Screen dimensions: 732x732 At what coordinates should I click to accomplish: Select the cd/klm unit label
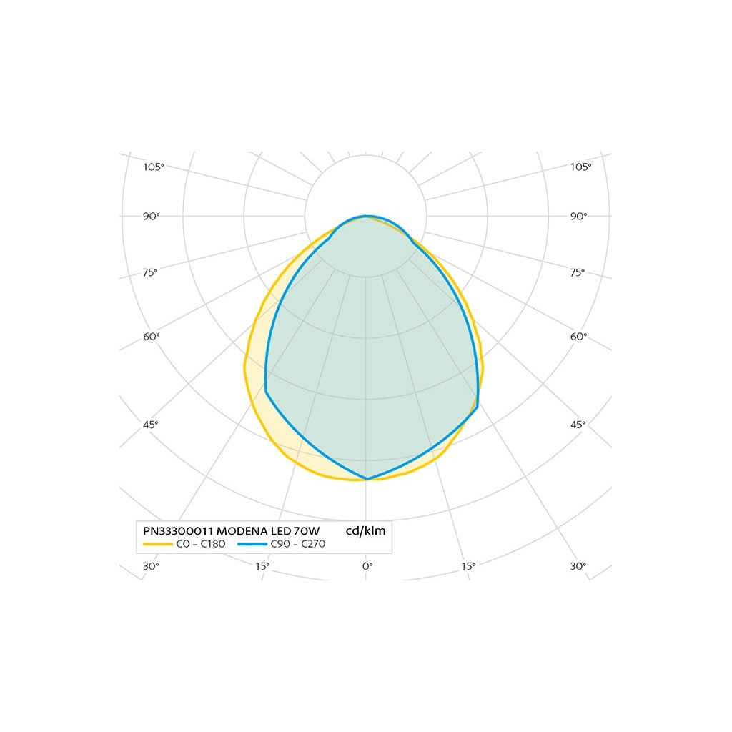(x=365, y=531)
